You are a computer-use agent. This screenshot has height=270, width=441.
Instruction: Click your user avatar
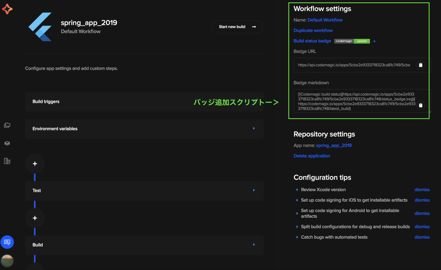[7, 261]
